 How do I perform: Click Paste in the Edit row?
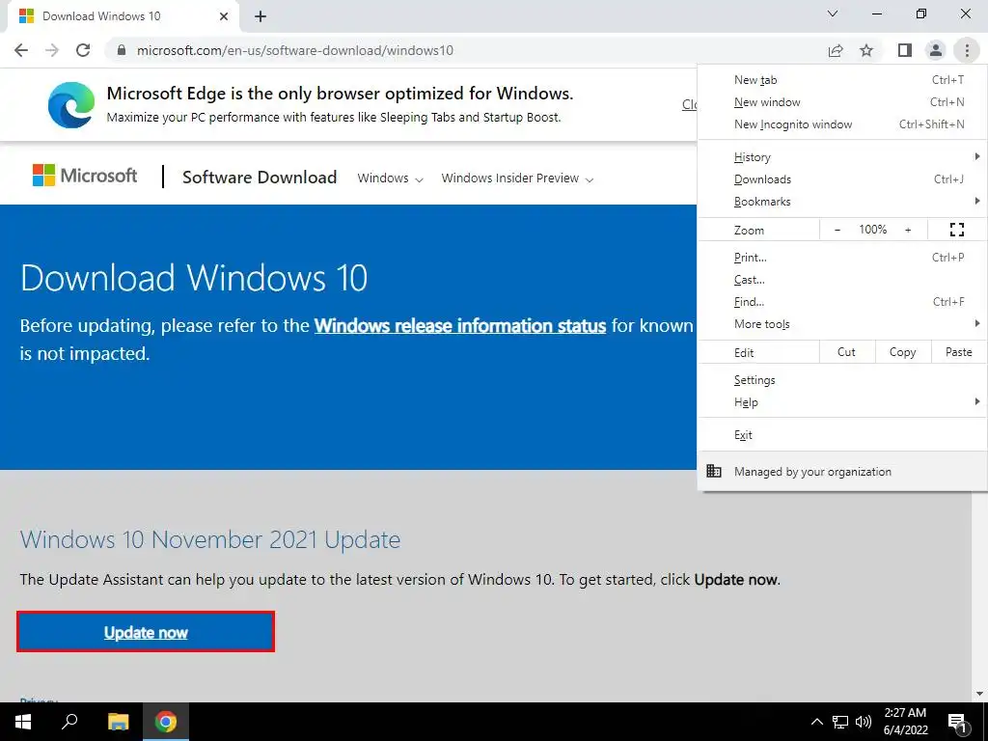click(958, 352)
